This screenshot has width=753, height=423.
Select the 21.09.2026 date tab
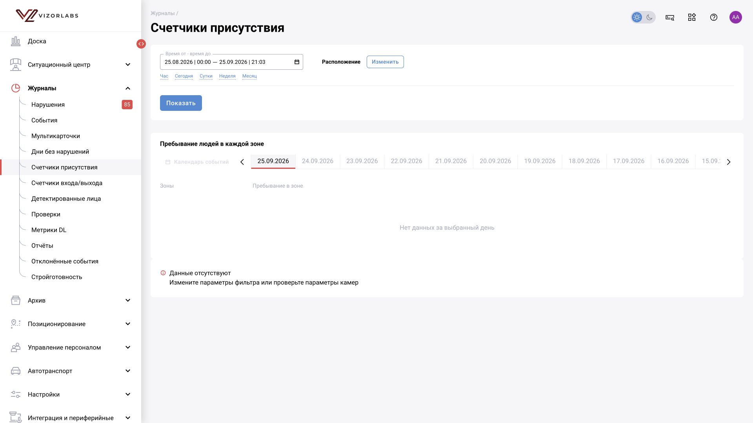pyautogui.click(x=451, y=161)
